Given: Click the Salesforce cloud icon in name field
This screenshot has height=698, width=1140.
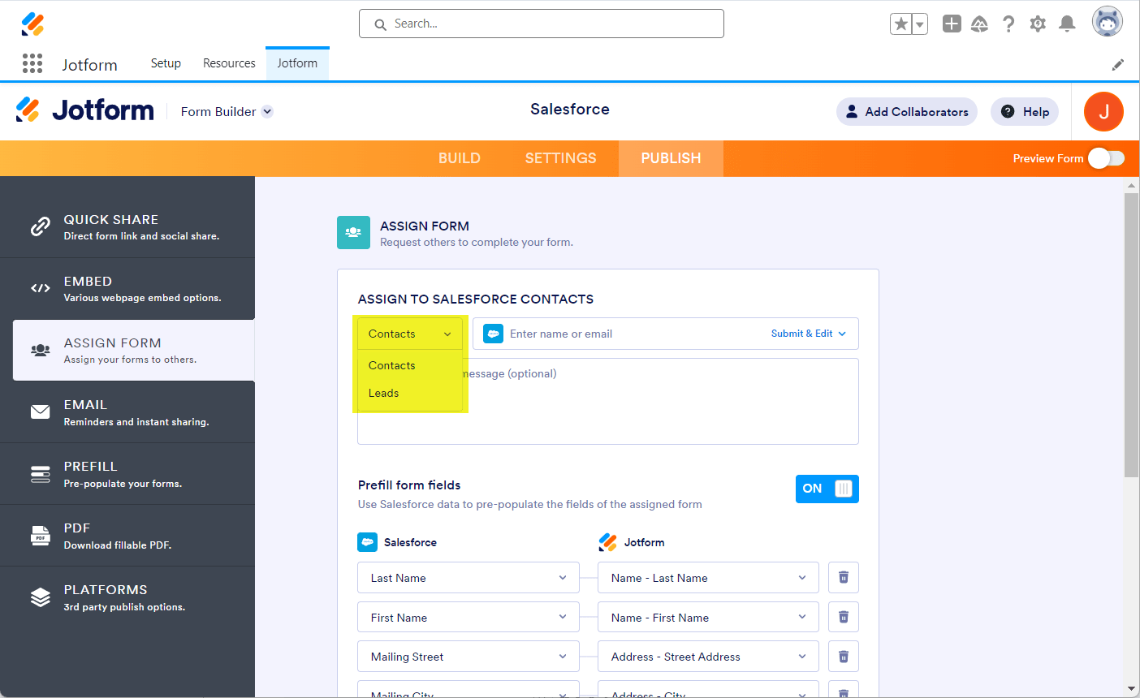Looking at the screenshot, I should 493,334.
